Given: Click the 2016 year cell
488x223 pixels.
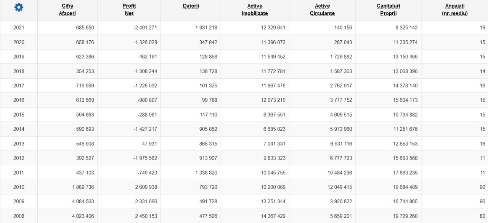Looking at the screenshot, I should point(19,100).
